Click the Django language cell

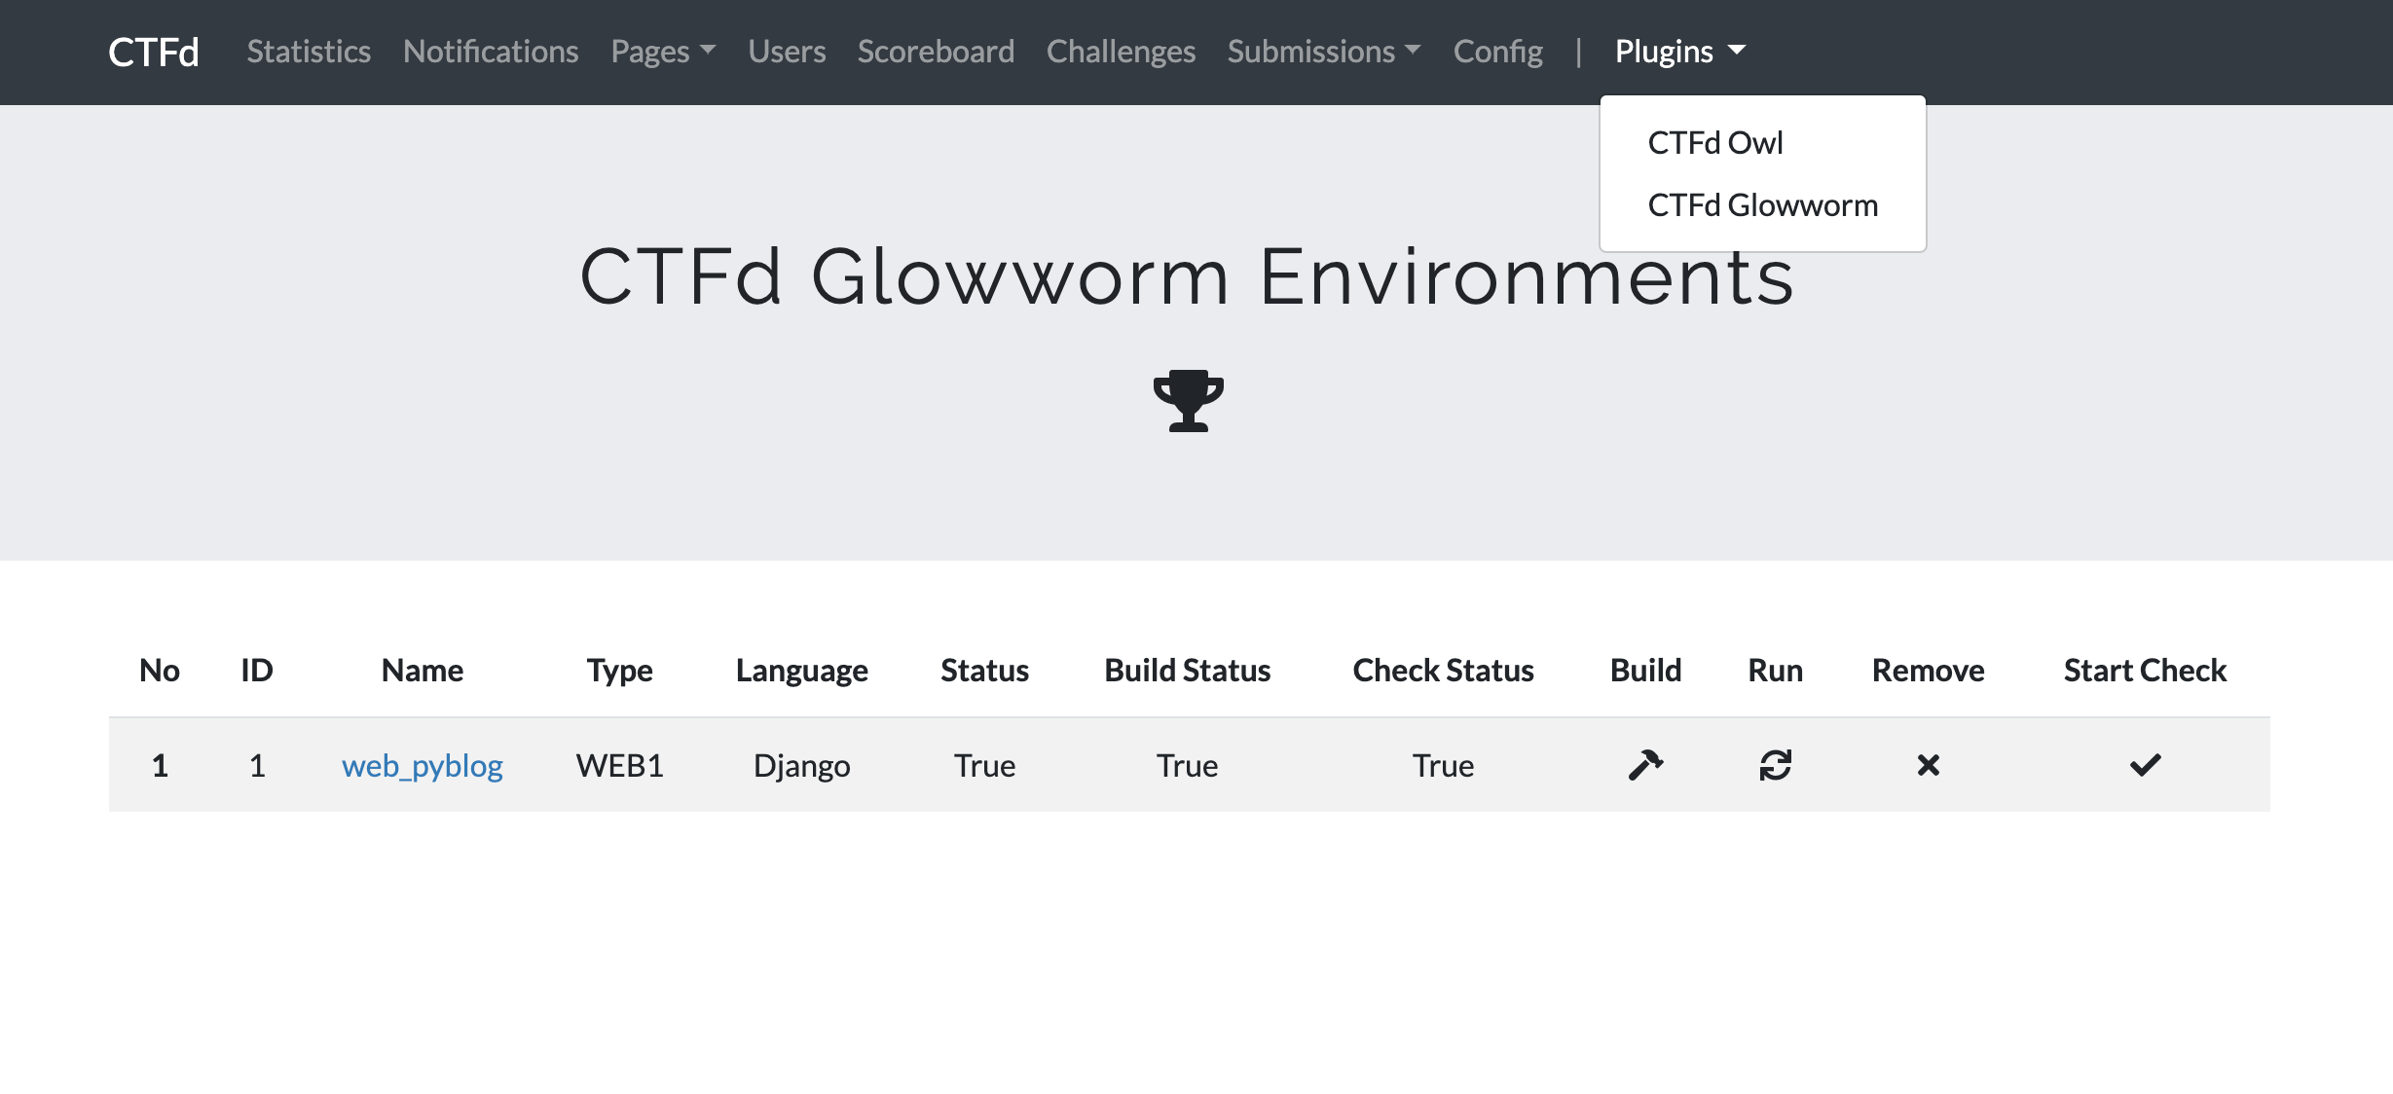click(801, 766)
